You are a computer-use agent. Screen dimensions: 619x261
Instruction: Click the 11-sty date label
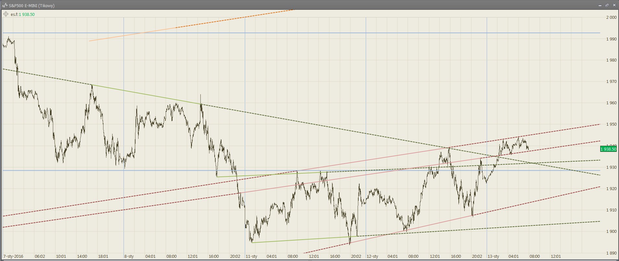click(x=251, y=256)
